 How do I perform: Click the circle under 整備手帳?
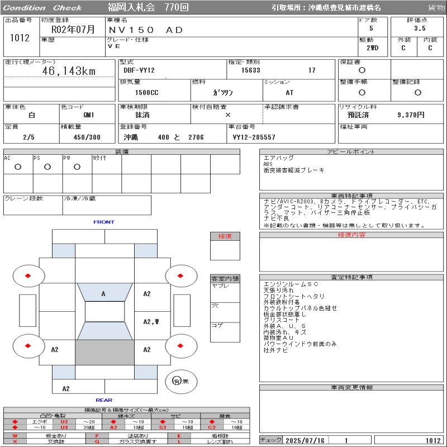362,92
